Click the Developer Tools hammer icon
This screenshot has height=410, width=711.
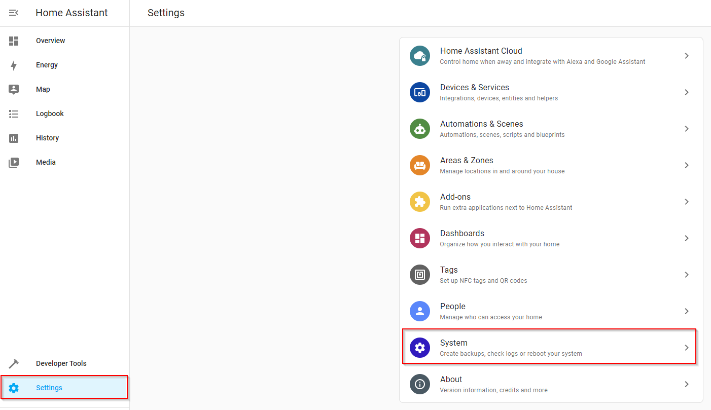(x=14, y=364)
